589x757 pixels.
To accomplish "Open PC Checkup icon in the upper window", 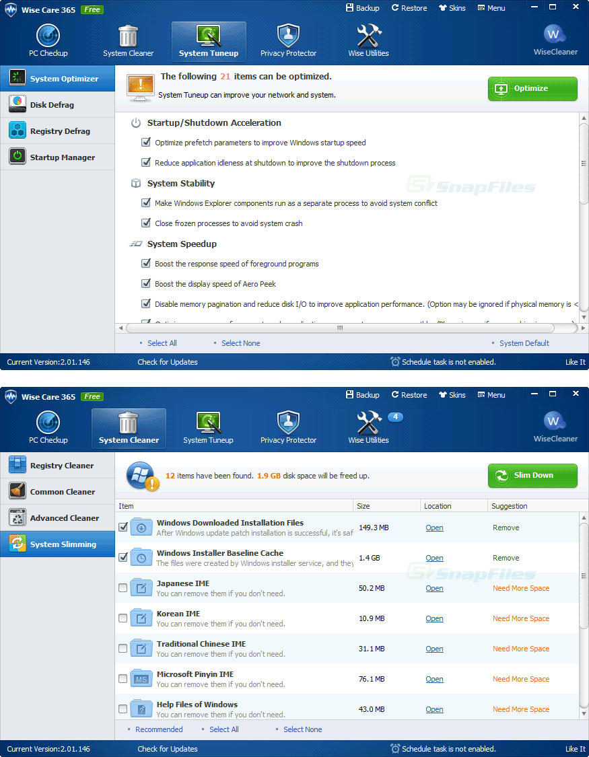I will click(48, 36).
